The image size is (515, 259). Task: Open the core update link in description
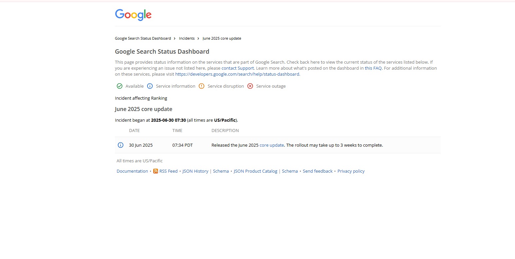click(272, 145)
